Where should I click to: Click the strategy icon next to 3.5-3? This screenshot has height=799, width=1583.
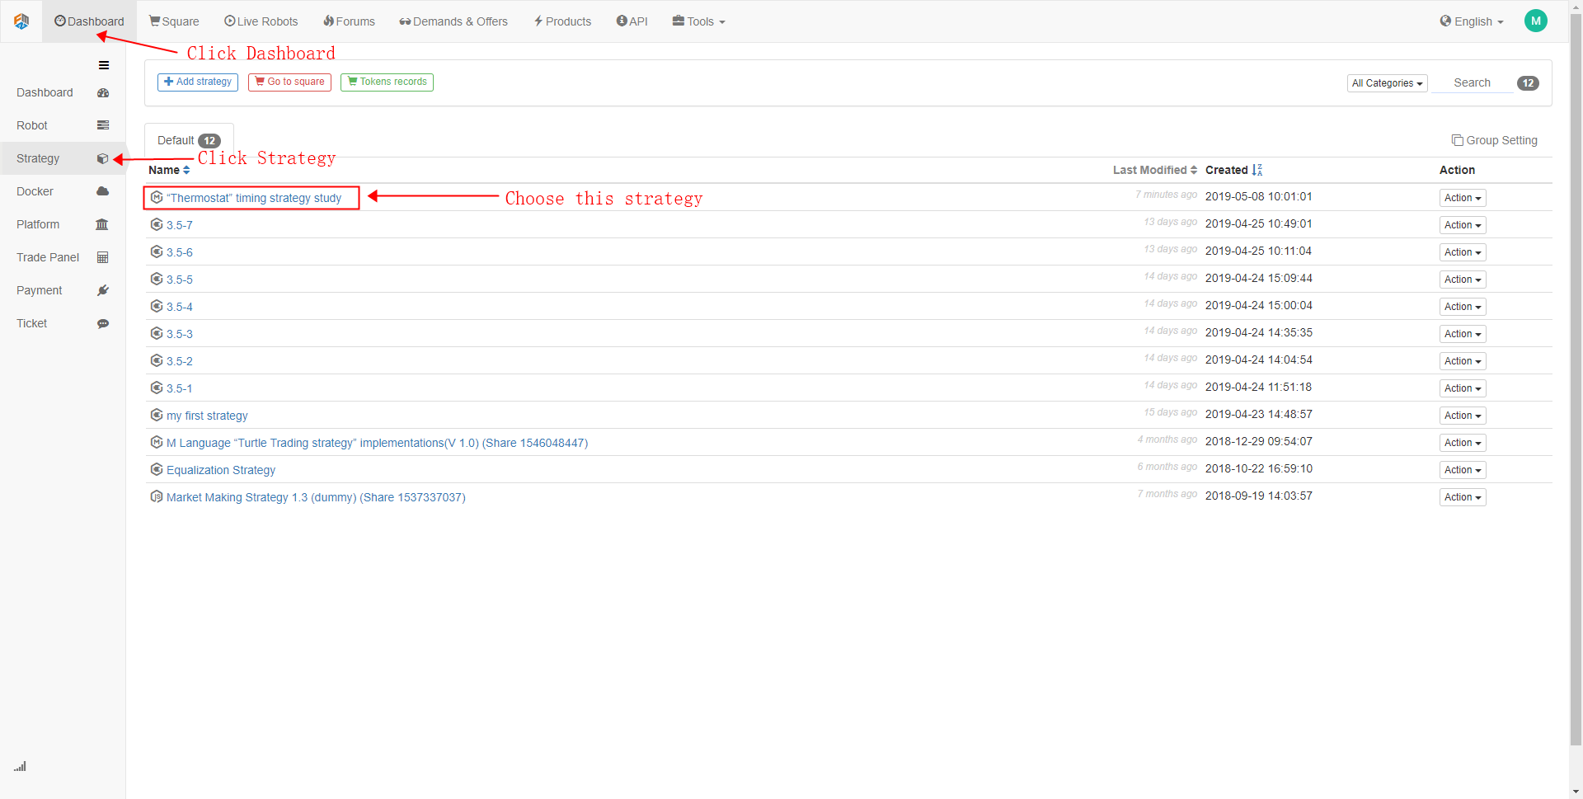pyautogui.click(x=157, y=333)
